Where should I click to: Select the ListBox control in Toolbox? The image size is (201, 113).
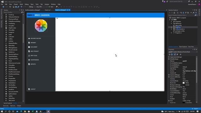pyautogui.click(x=11, y=39)
